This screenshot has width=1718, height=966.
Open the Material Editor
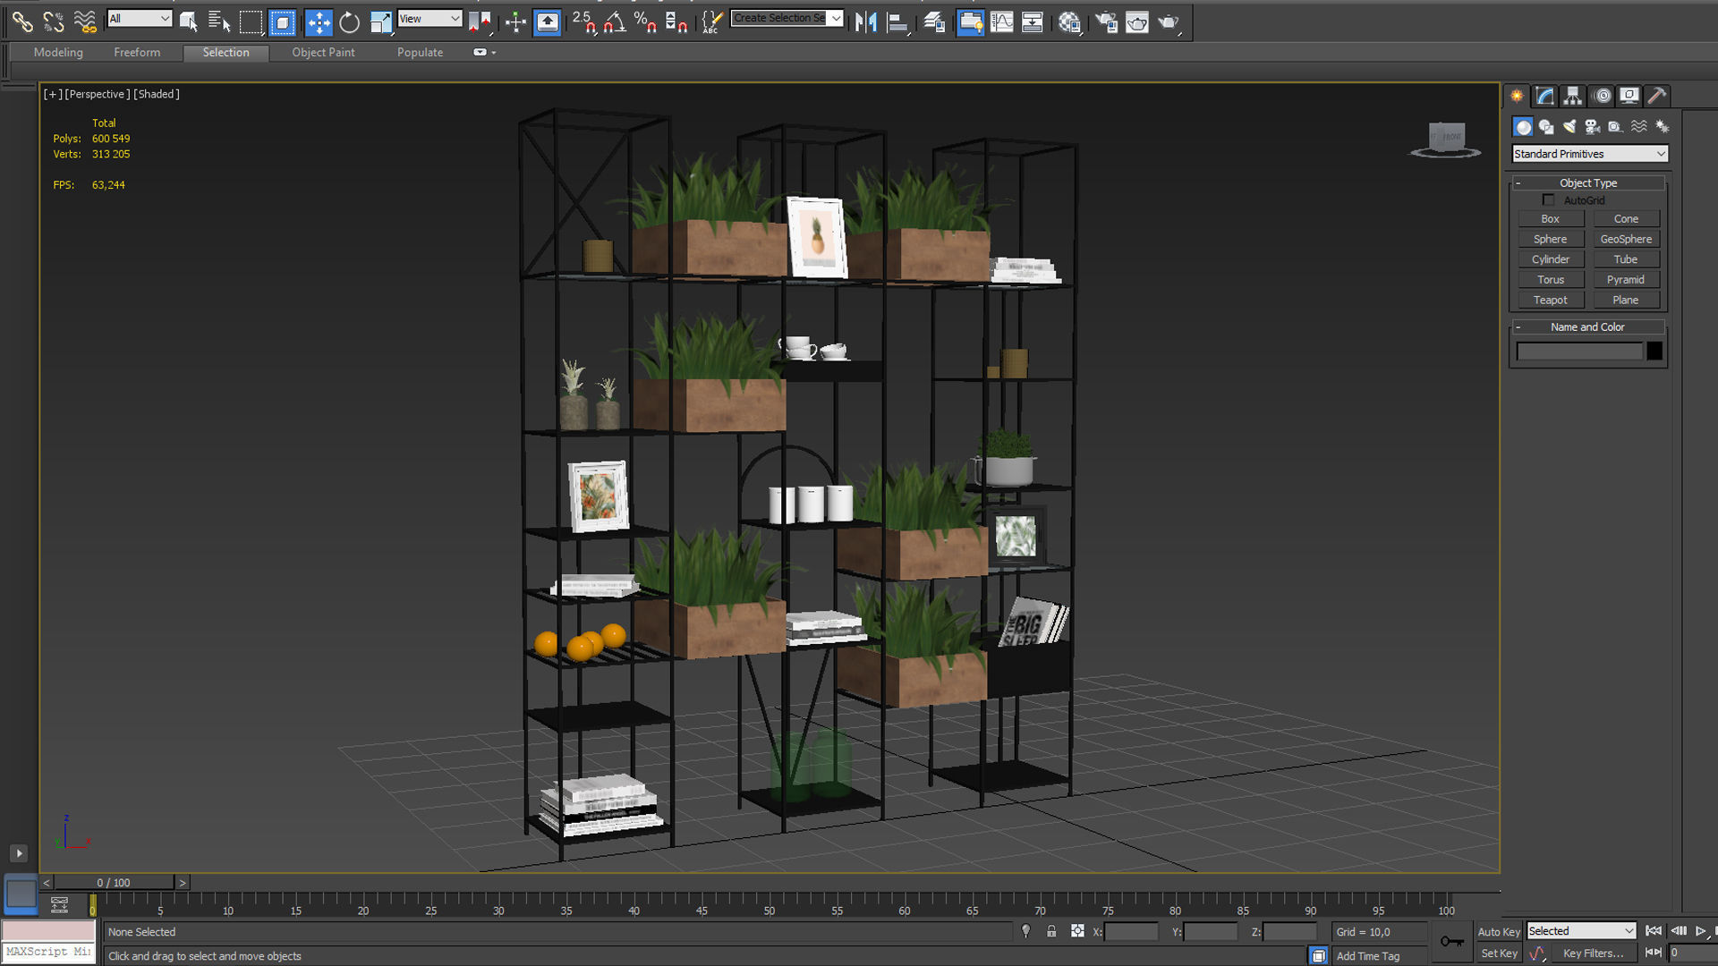click(1070, 21)
